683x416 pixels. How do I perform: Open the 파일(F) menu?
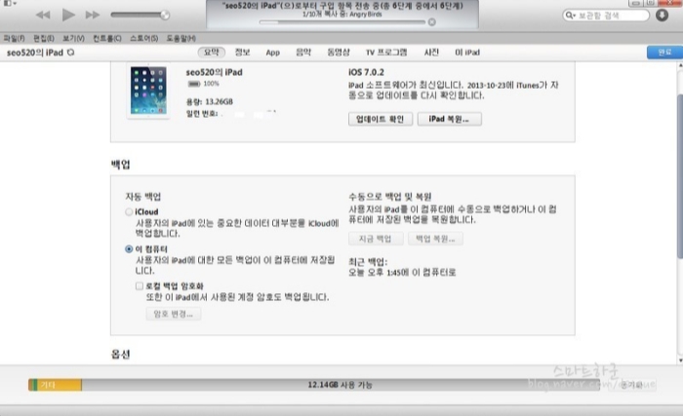coord(14,37)
